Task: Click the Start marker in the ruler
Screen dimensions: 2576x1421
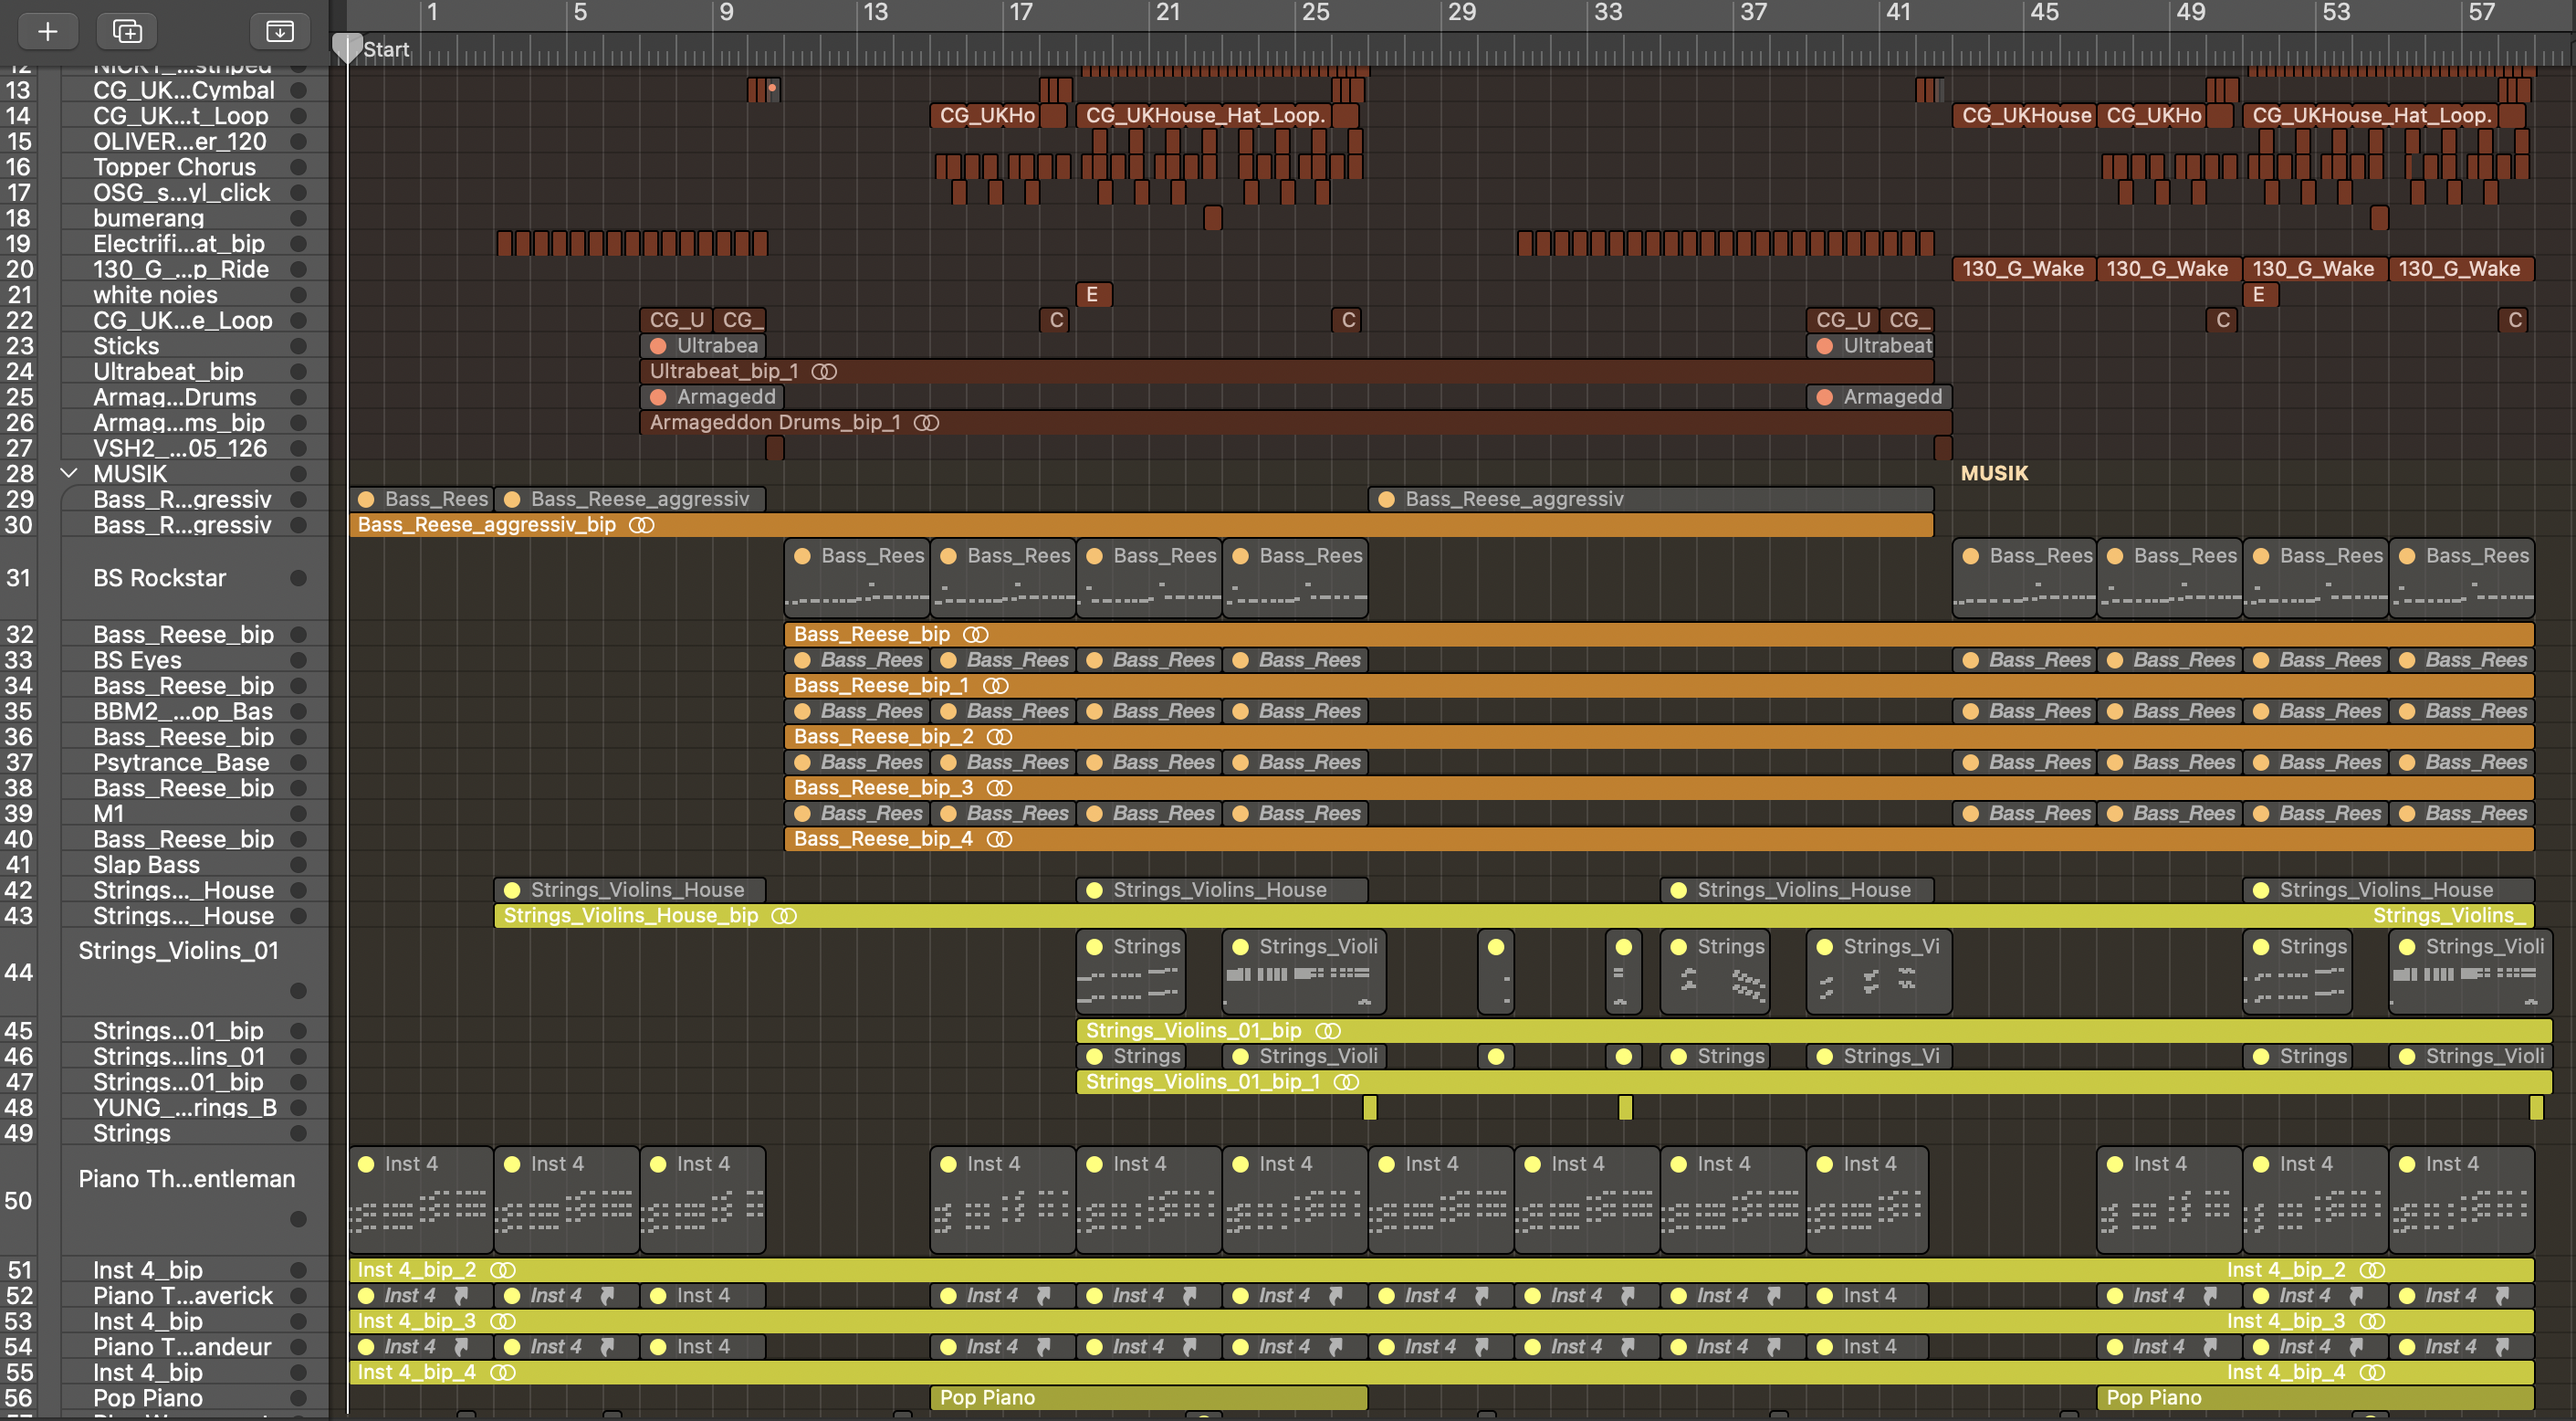Action: 385,49
